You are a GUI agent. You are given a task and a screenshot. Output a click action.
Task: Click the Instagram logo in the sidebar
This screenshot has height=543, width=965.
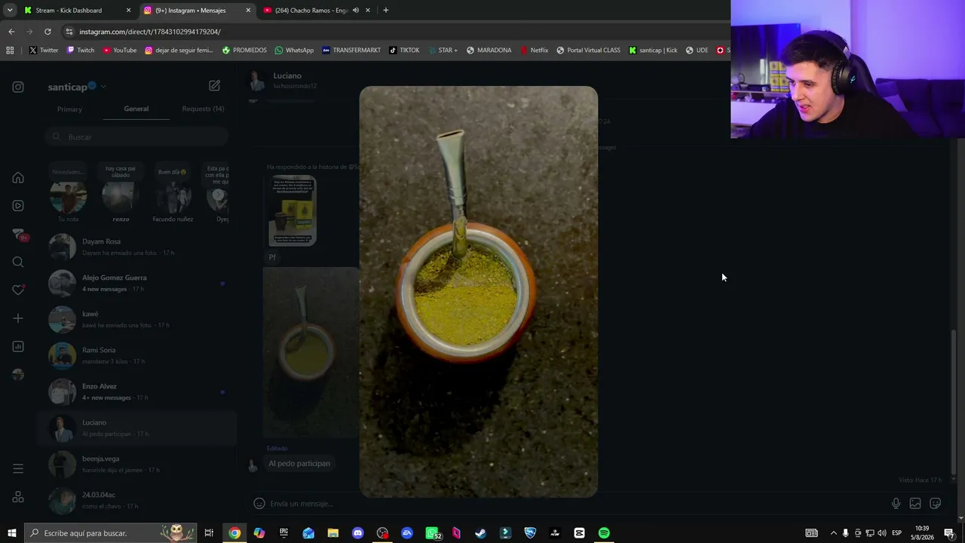18,87
